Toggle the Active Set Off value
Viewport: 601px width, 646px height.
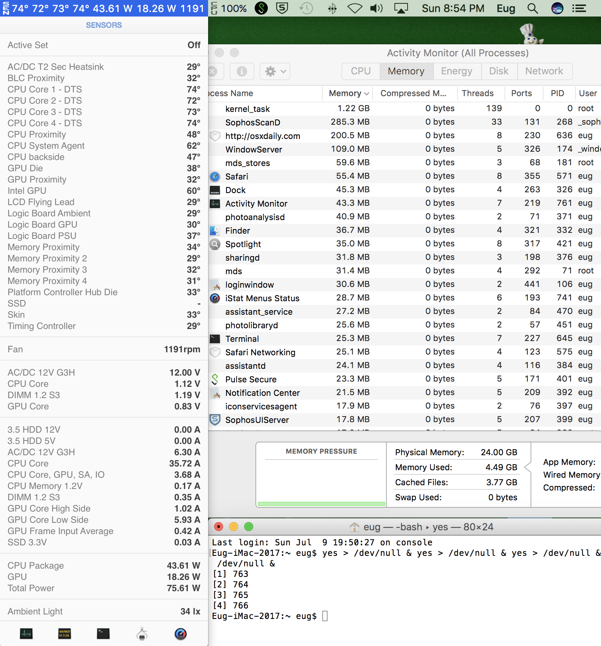coord(194,45)
